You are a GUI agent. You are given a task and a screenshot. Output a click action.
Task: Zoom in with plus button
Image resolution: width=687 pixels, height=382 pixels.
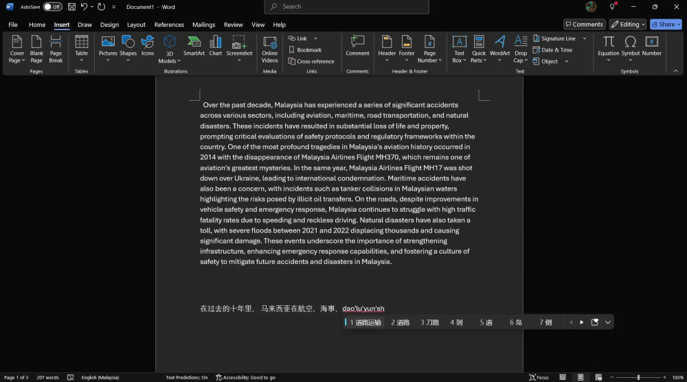pos(664,377)
